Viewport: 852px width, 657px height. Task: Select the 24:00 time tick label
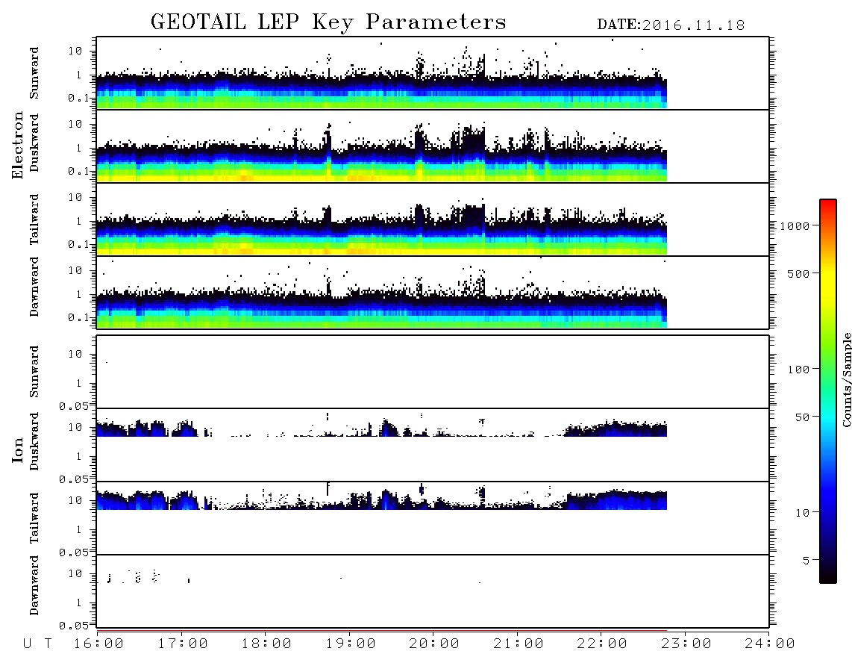tap(771, 644)
